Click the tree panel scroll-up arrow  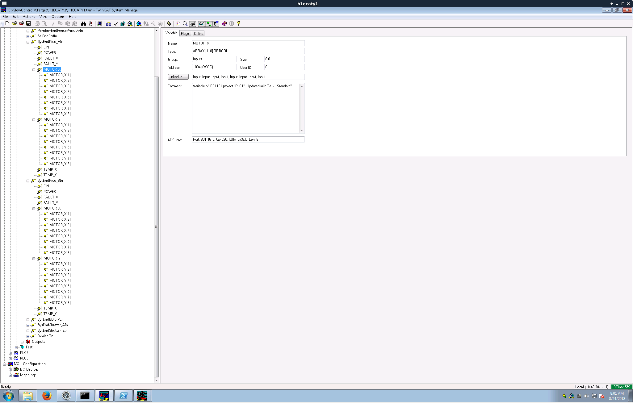[157, 31]
